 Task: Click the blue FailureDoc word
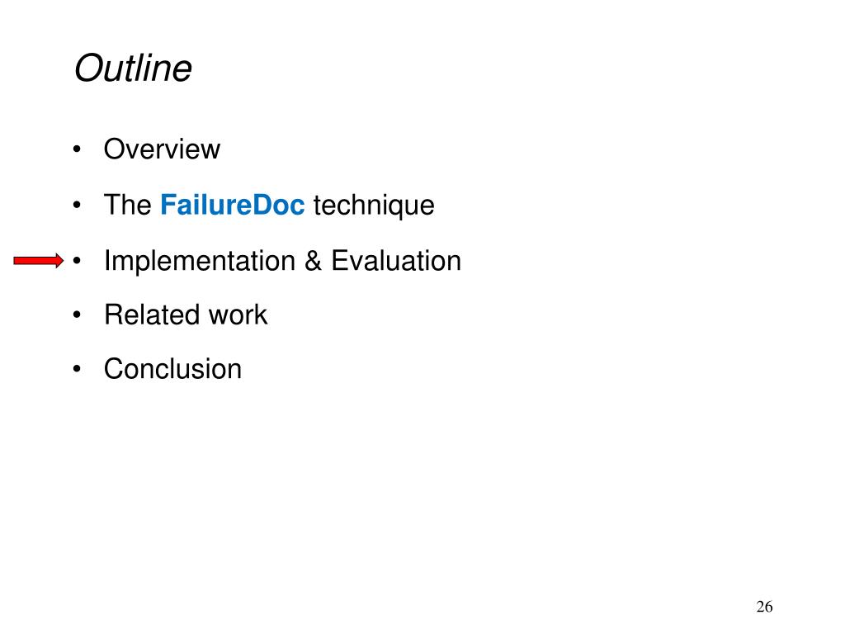pyautogui.click(x=233, y=206)
